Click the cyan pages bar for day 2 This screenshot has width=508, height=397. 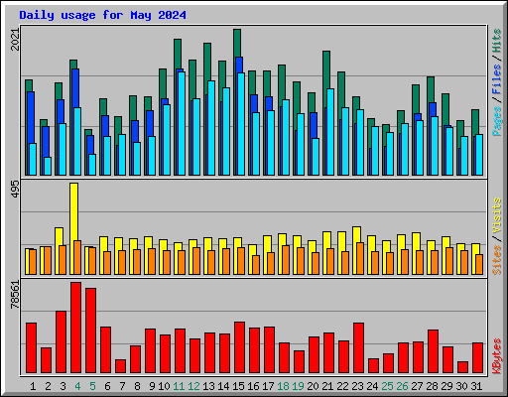click(48, 166)
